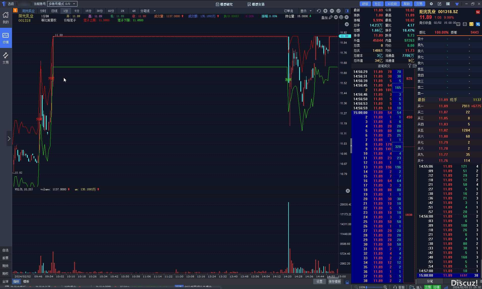Open the 社区 button
Viewport: 482px width, 289px height.
378,4
